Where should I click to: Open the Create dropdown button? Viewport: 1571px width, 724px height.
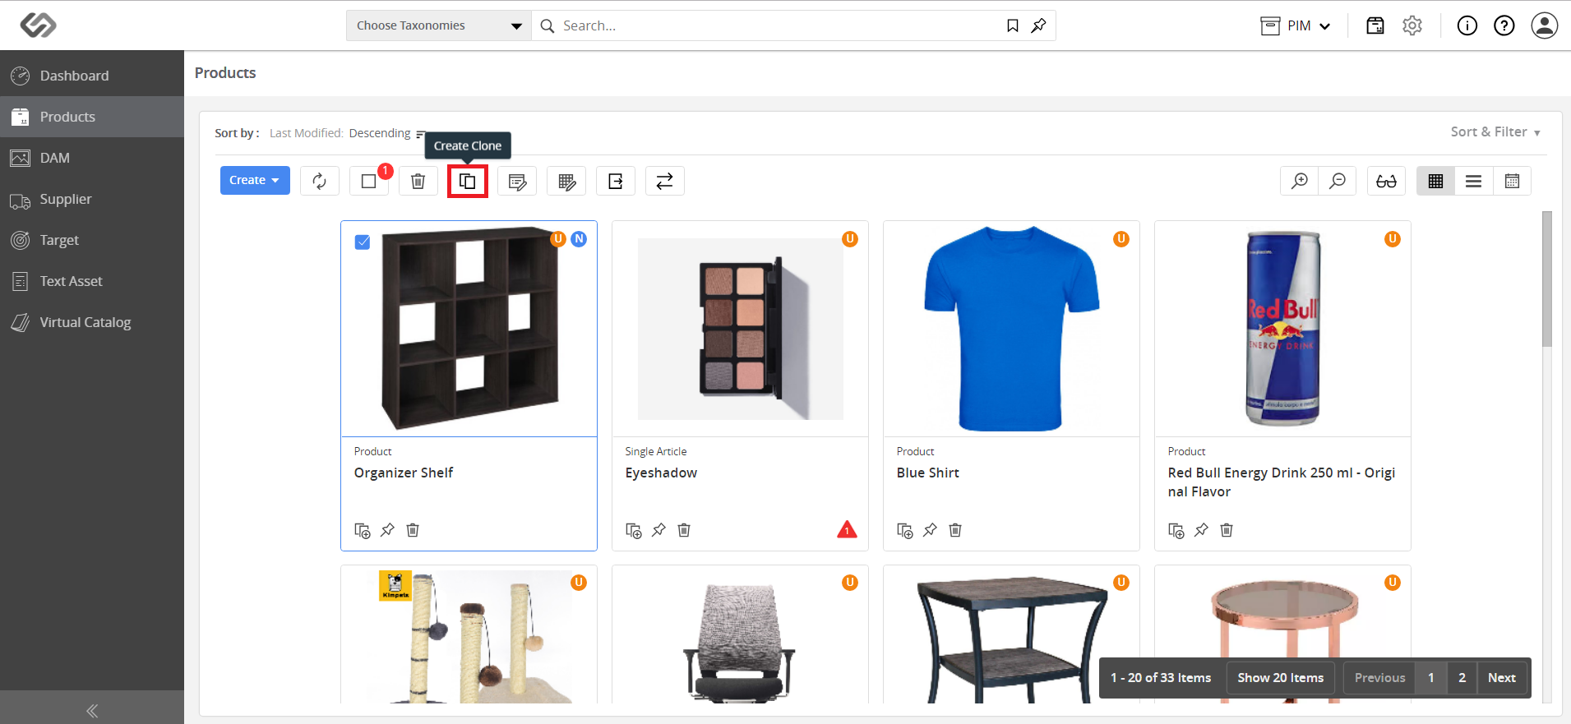(255, 180)
